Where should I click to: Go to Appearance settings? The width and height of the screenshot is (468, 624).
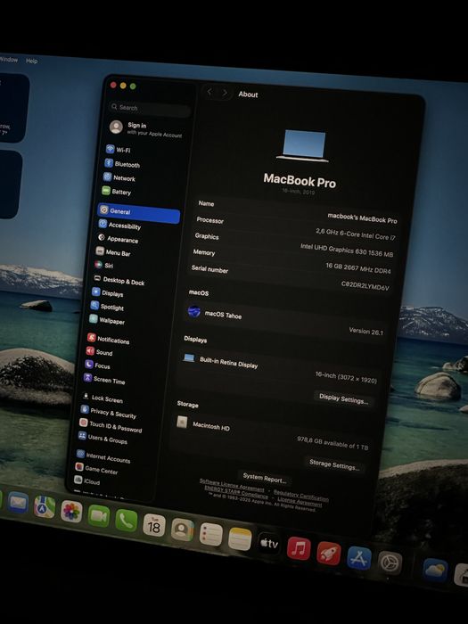(x=118, y=239)
